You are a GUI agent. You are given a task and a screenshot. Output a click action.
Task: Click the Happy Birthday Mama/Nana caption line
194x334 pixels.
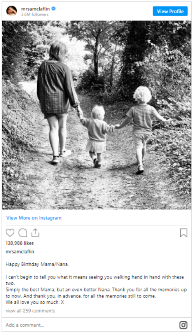pyautogui.click(x=37, y=264)
